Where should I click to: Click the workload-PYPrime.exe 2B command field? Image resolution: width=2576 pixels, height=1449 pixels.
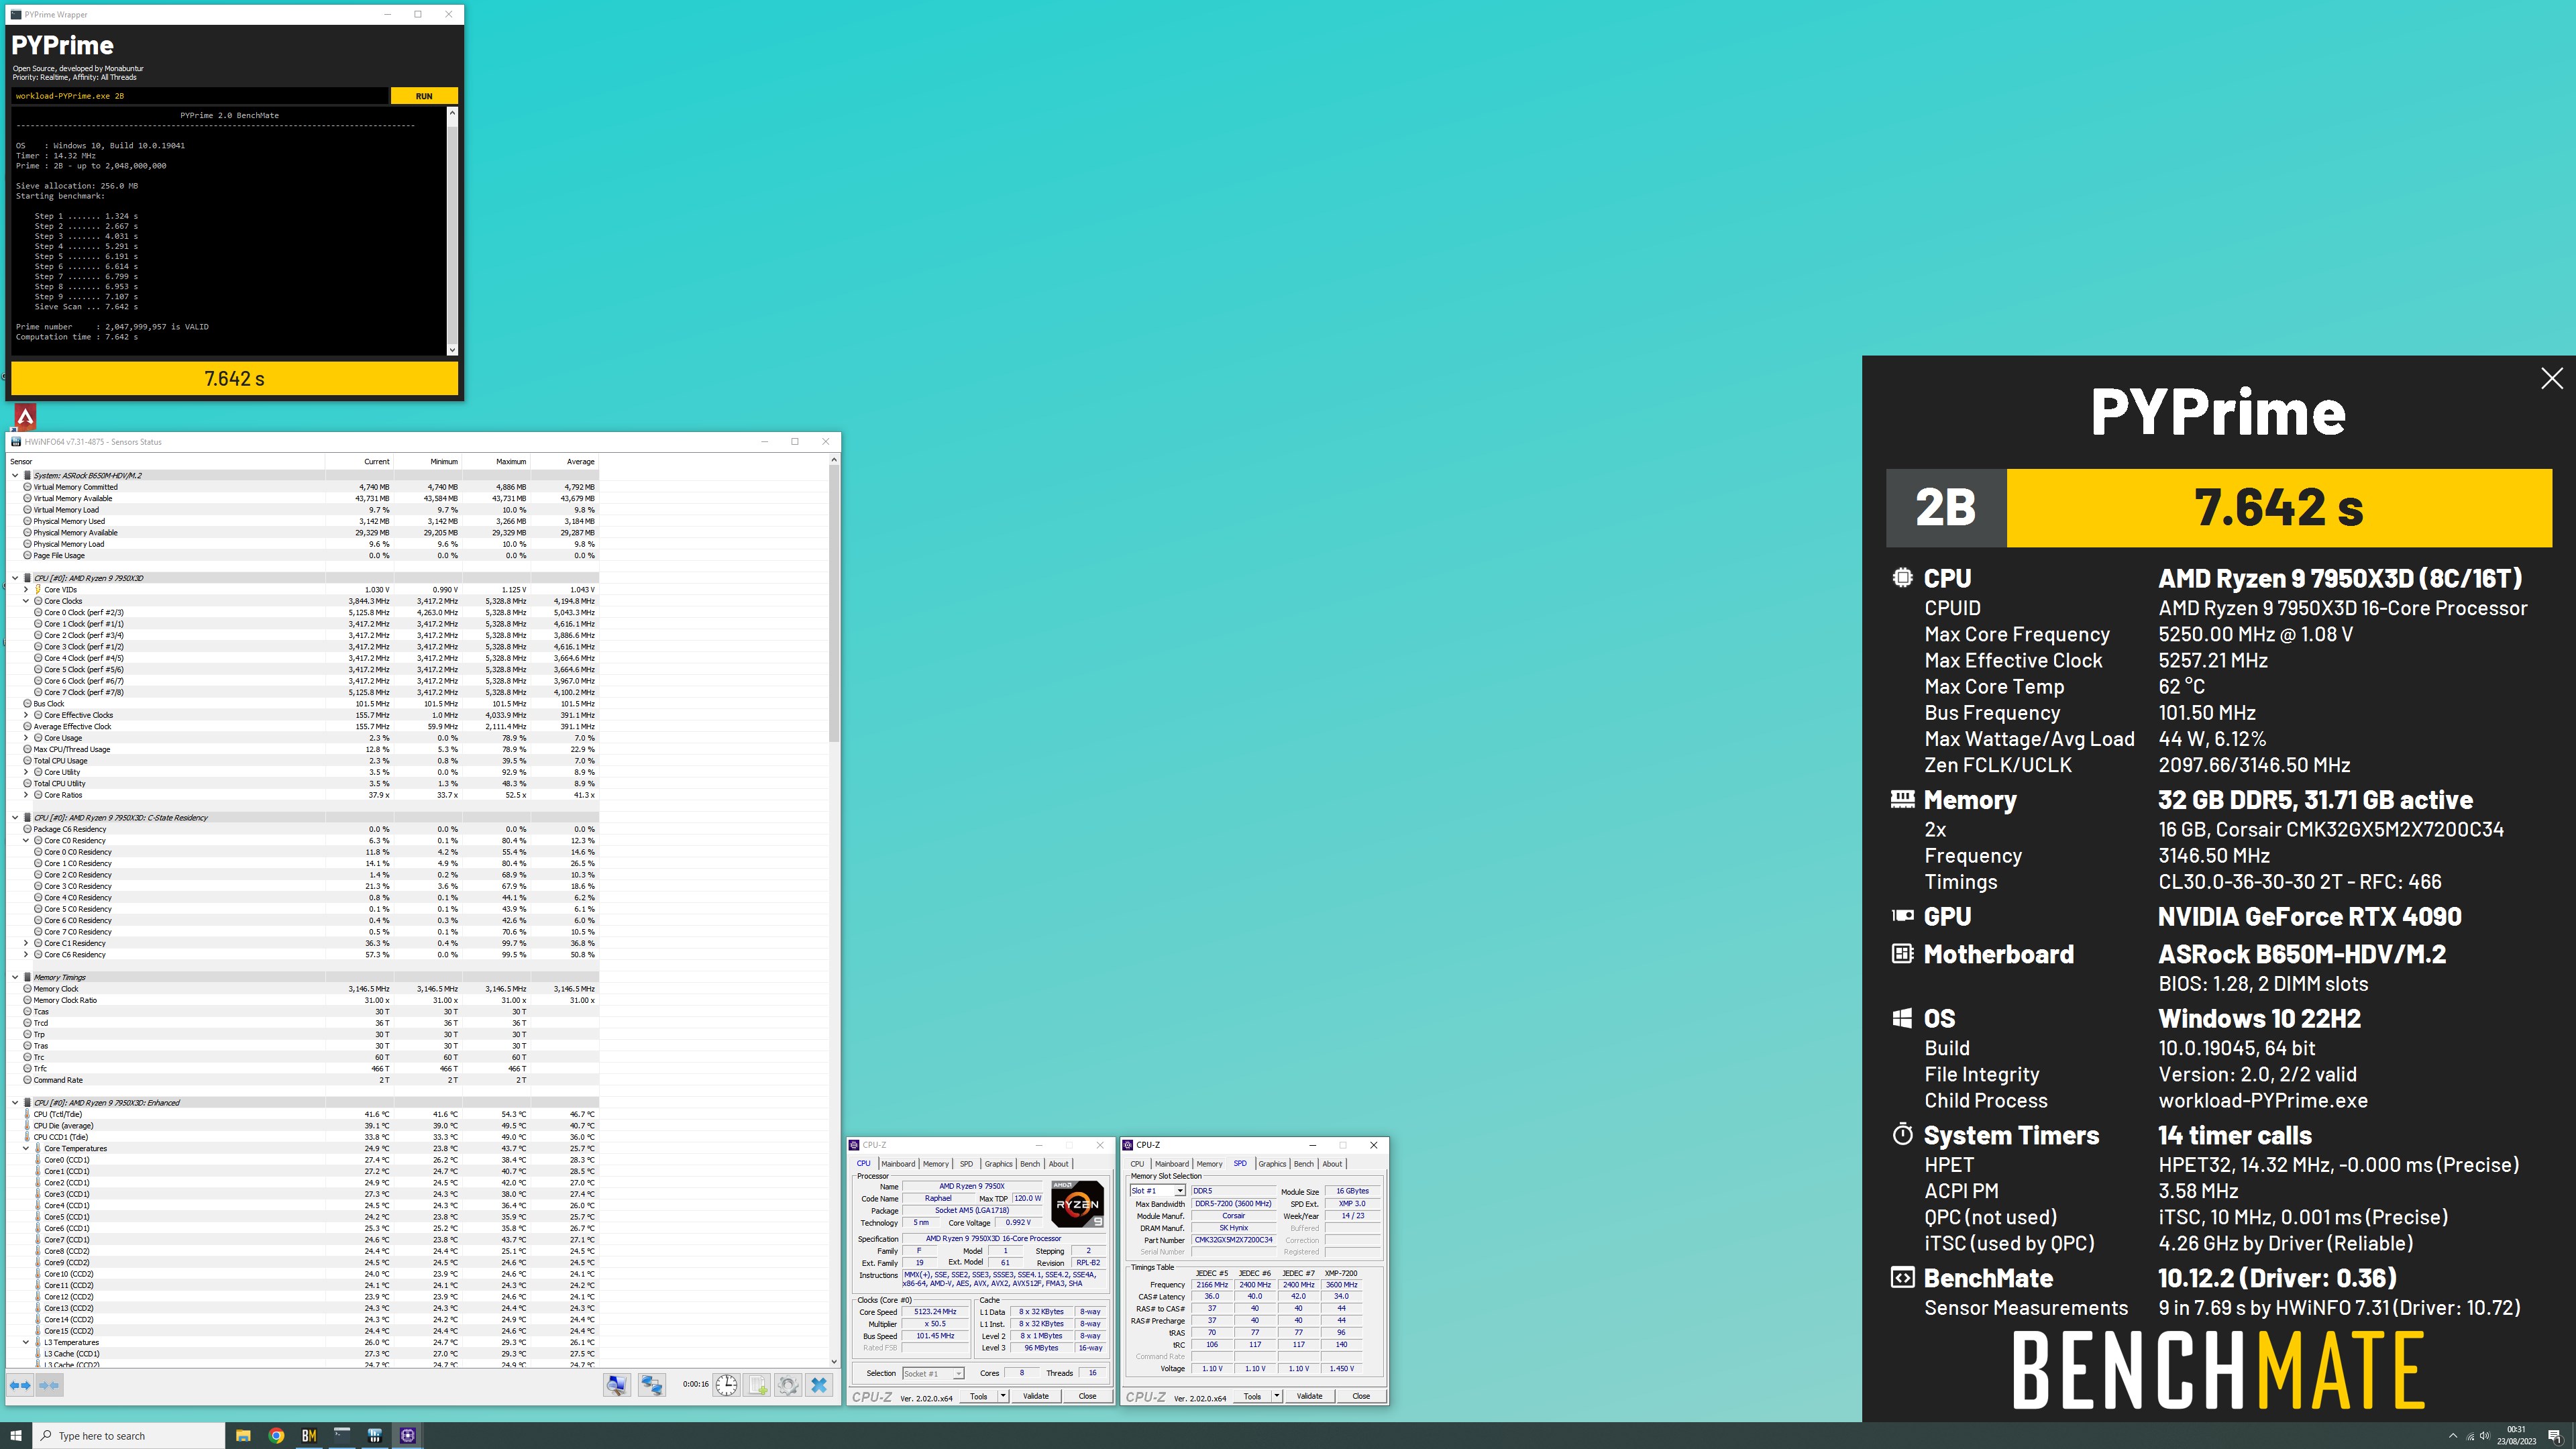click(200, 96)
